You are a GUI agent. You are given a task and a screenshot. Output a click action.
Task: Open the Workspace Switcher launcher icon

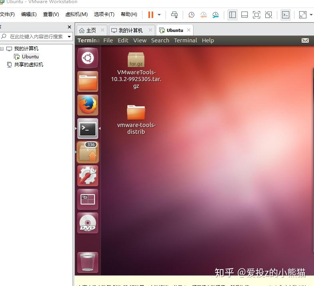point(88,199)
